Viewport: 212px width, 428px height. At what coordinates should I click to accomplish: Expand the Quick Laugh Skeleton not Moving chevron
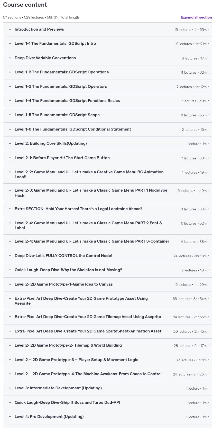tap(10, 270)
